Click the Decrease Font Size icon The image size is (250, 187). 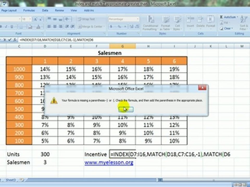point(41,19)
